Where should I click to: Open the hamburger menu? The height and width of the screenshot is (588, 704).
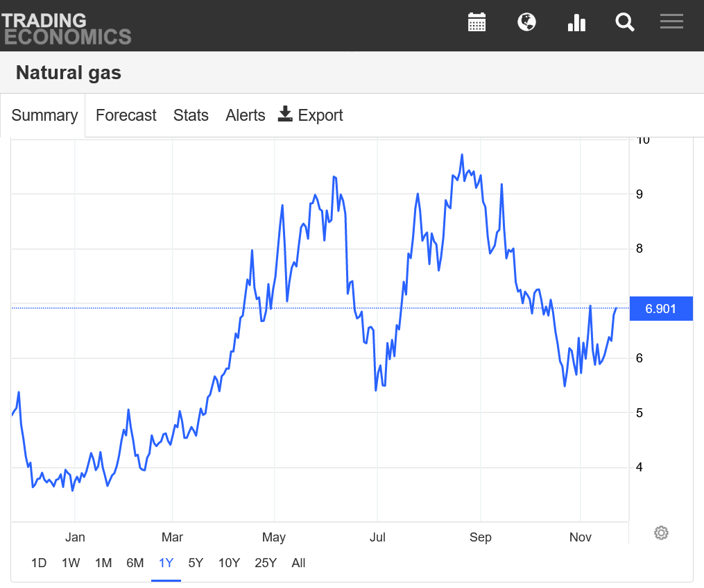pyautogui.click(x=671, y=22)
